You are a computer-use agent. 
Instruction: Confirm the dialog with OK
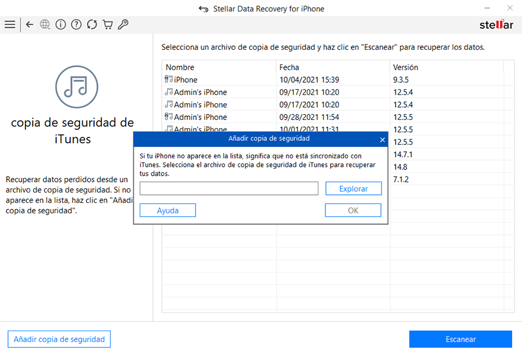[353, 210]
